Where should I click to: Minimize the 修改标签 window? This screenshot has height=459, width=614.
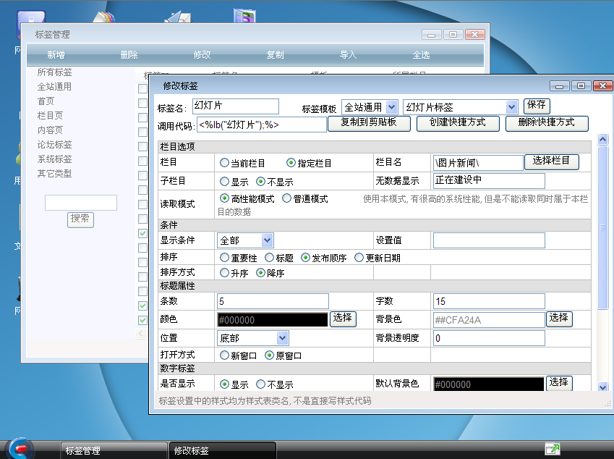click(x=558, y=85)
